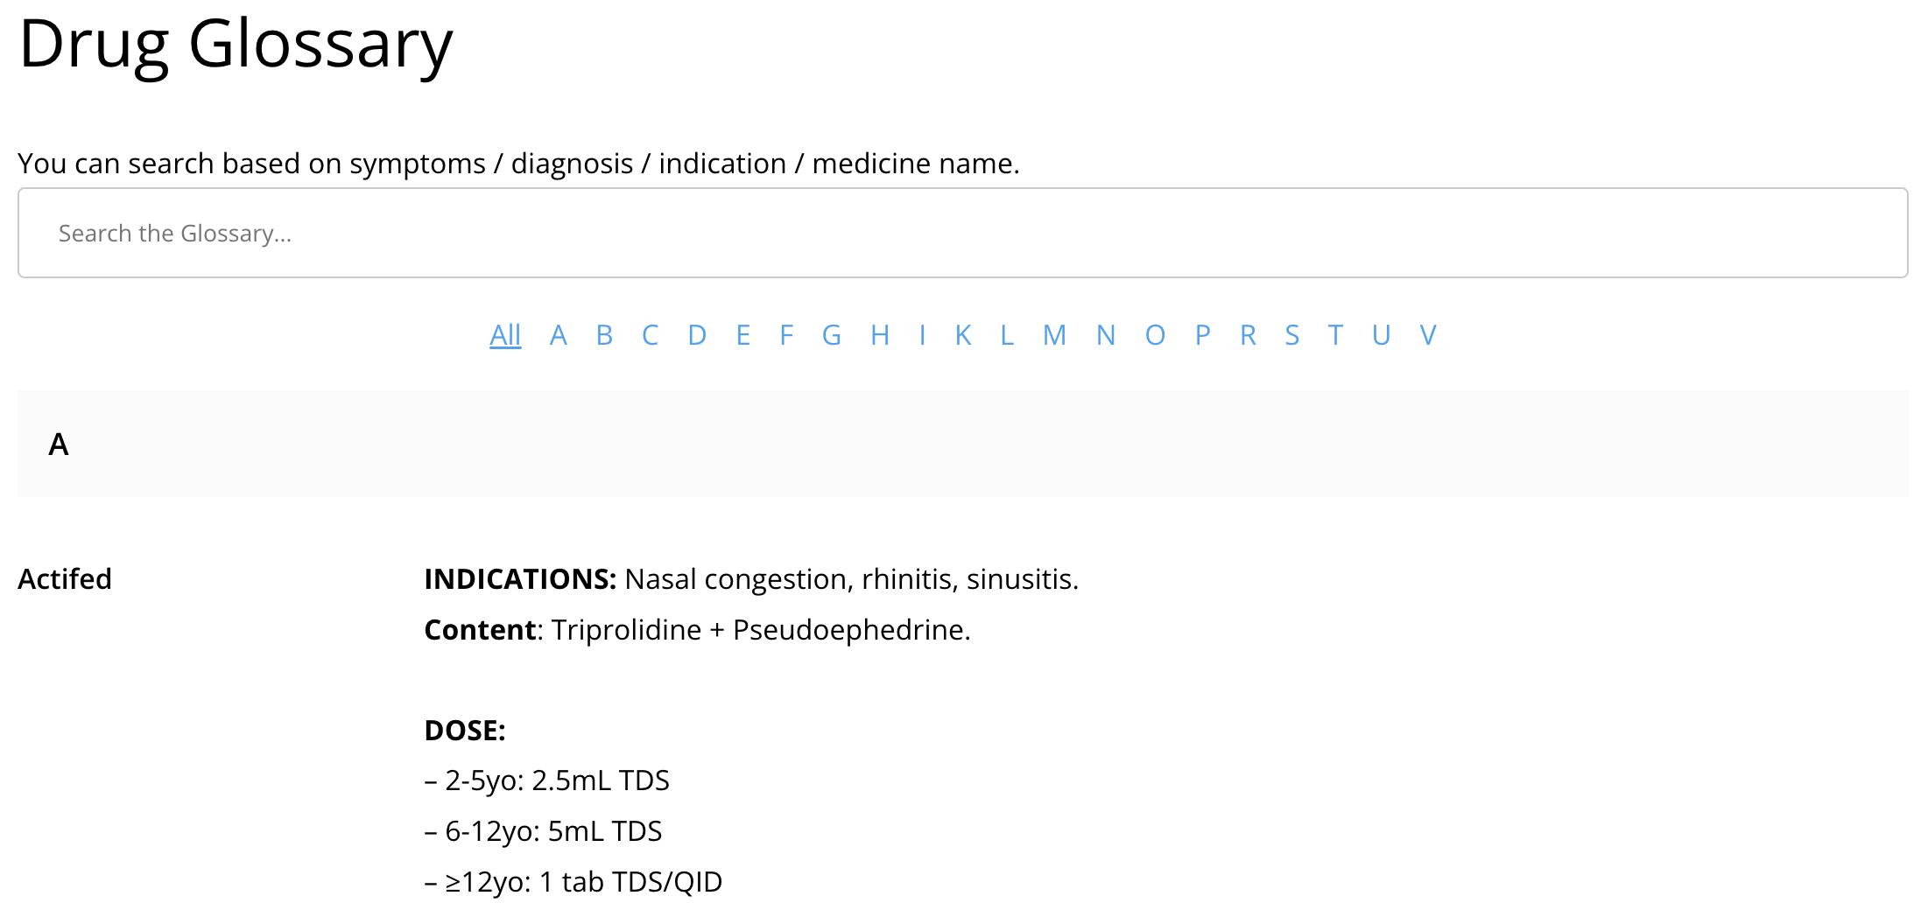1928x924 pixels.
Task: Filter glossary by letter R
Action: coord(1248,334)
